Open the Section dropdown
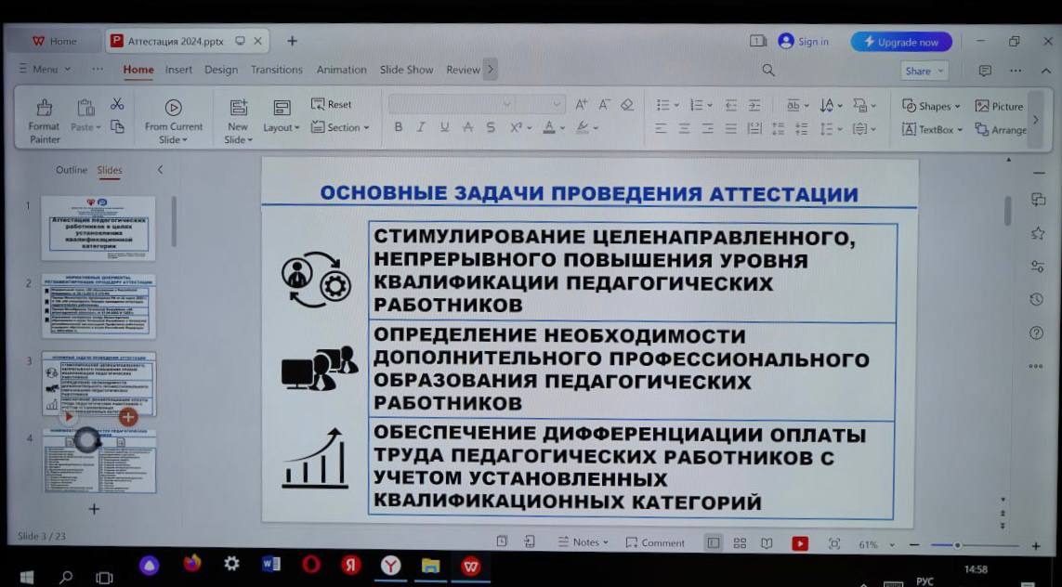 [x=340, y=127]
